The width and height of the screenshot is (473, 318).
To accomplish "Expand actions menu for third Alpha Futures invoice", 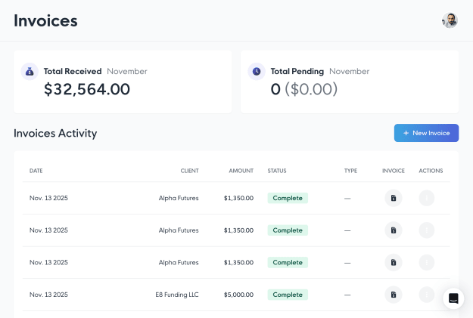I will [427, 263].
